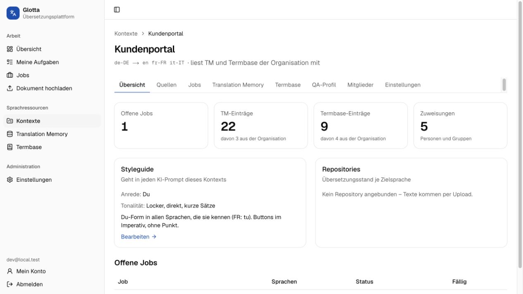Screen dimensions: 523x294
Task: Select the Übersicht tab
Action: pyautogui.click(x=132, y=85)
